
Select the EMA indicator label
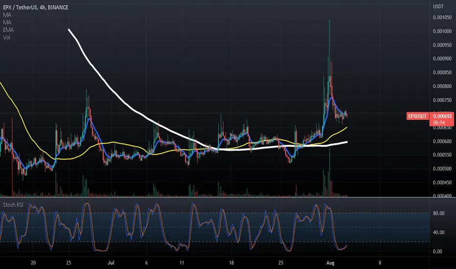[8, 30]
